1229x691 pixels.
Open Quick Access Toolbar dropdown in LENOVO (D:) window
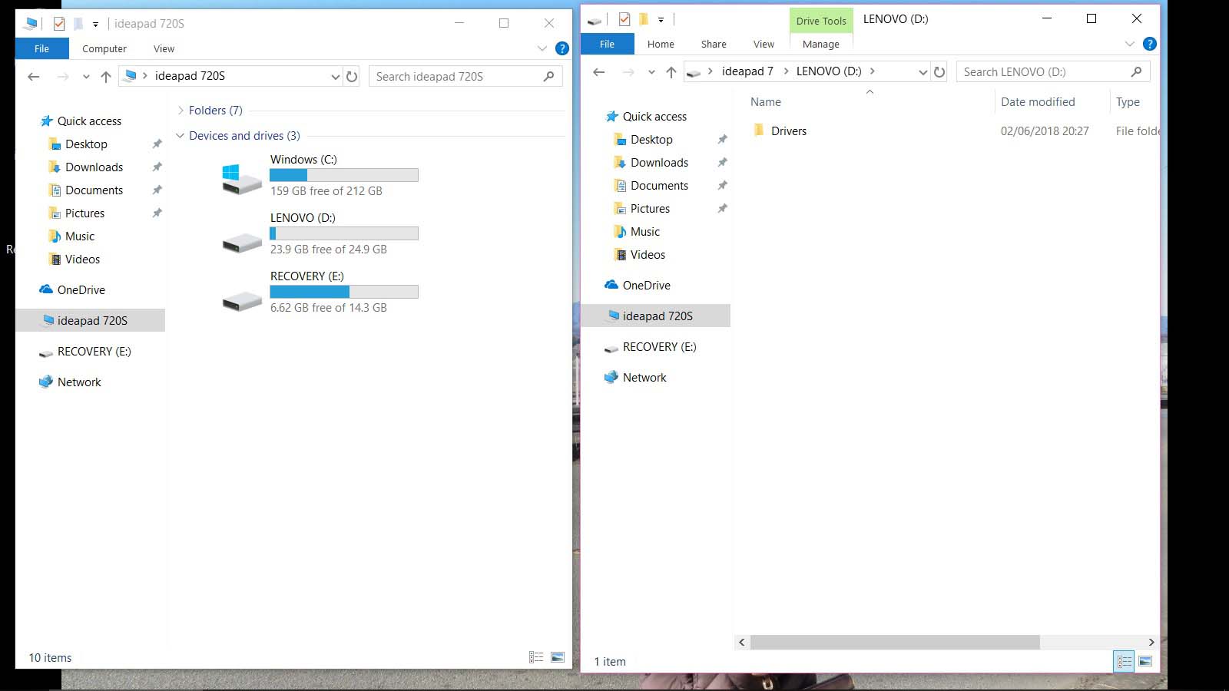[x=661, y=20]
